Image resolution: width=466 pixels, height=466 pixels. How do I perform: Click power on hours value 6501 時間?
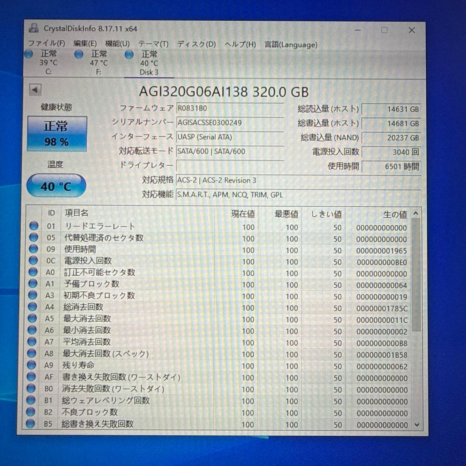coord(391,166)
